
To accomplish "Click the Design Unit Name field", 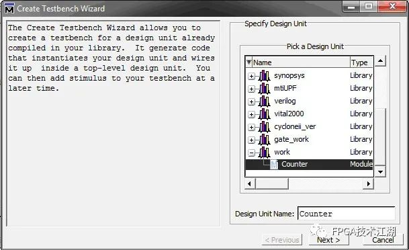I will (x=347, y=214).
